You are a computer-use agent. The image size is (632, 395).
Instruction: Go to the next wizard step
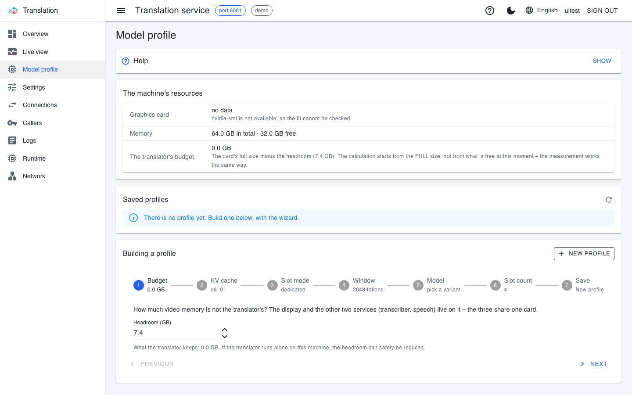tap(593, 364)
